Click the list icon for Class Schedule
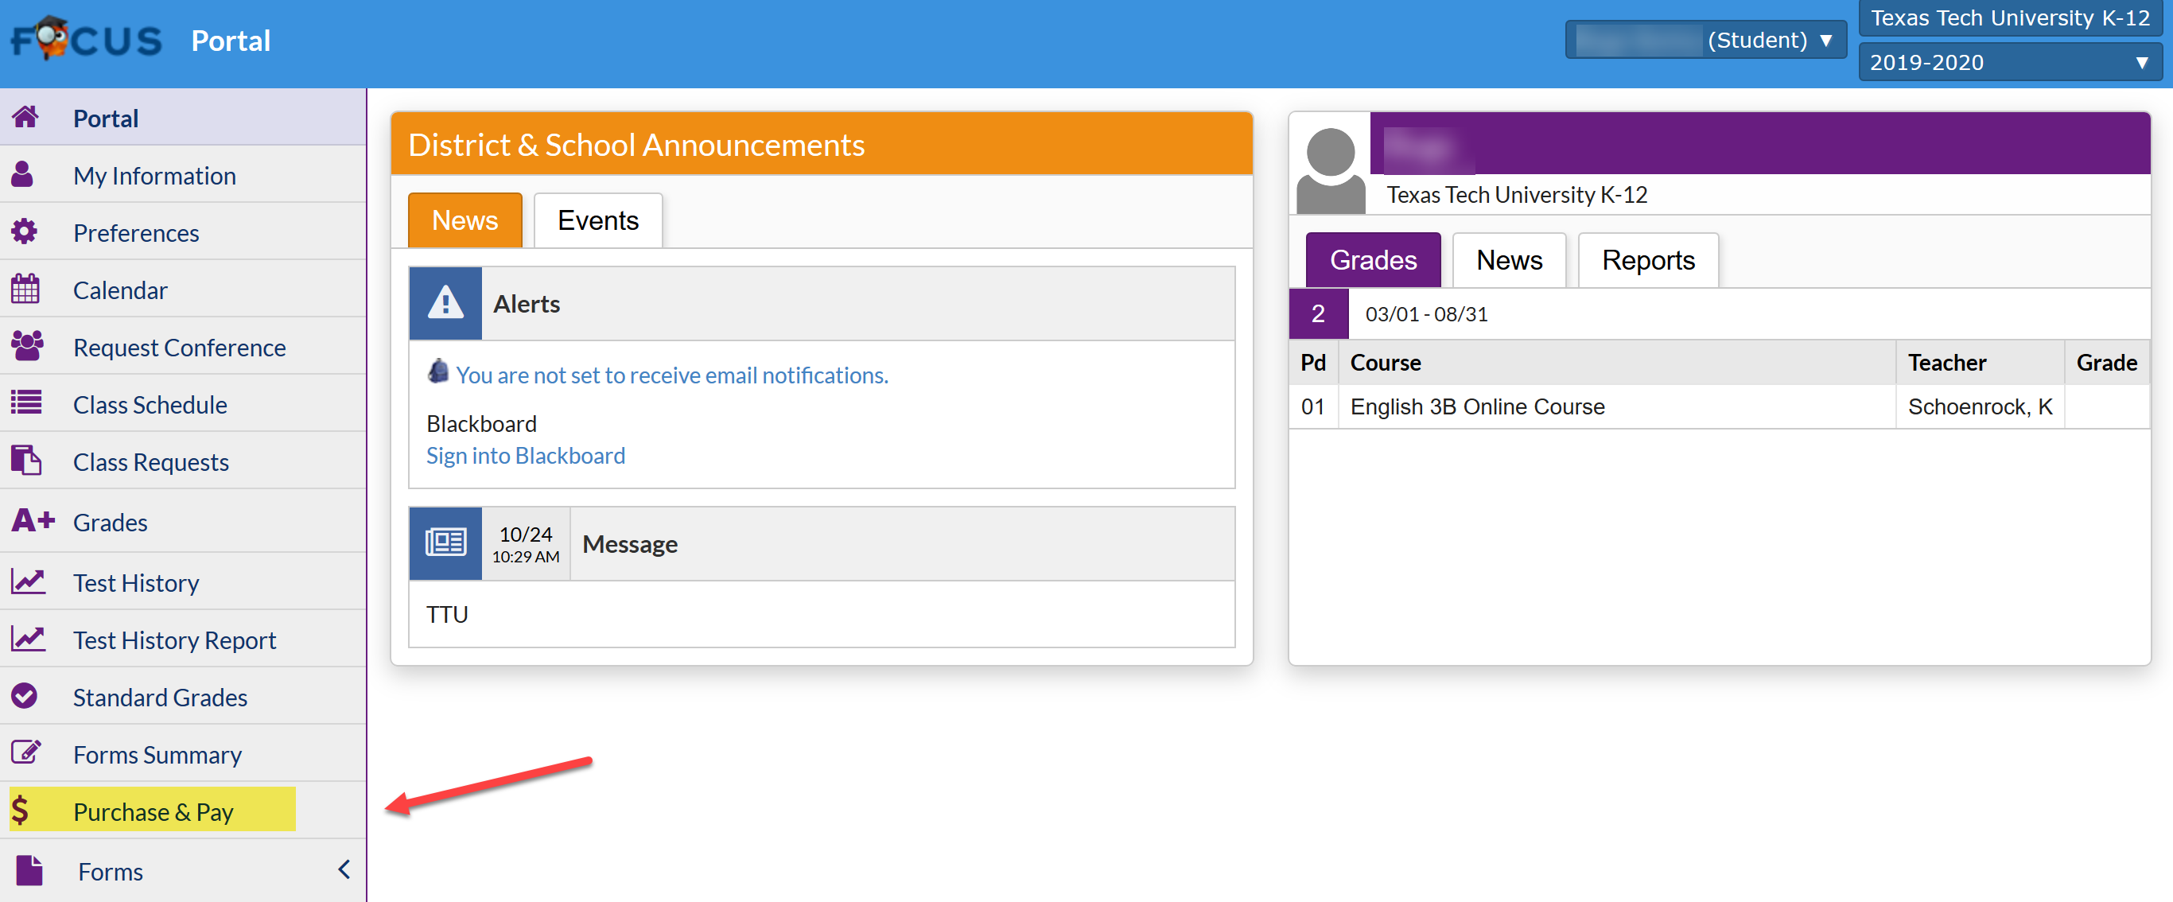Screen dimensions: 2173x902 [26, 402]
